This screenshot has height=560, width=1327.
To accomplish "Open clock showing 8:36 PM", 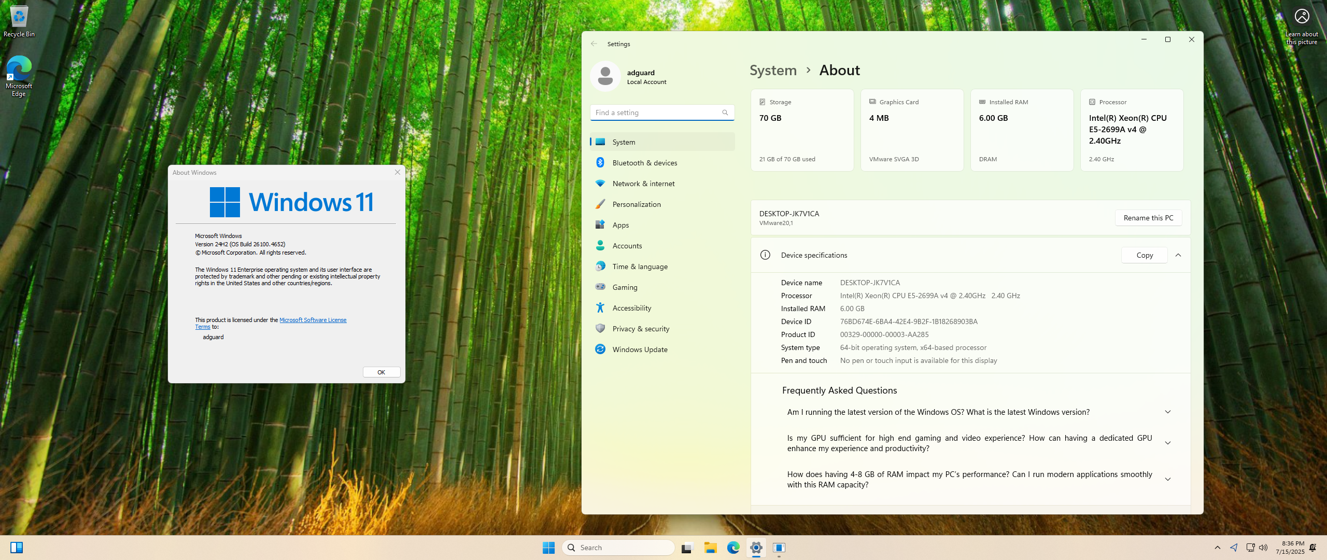I will pos(1290,548).
